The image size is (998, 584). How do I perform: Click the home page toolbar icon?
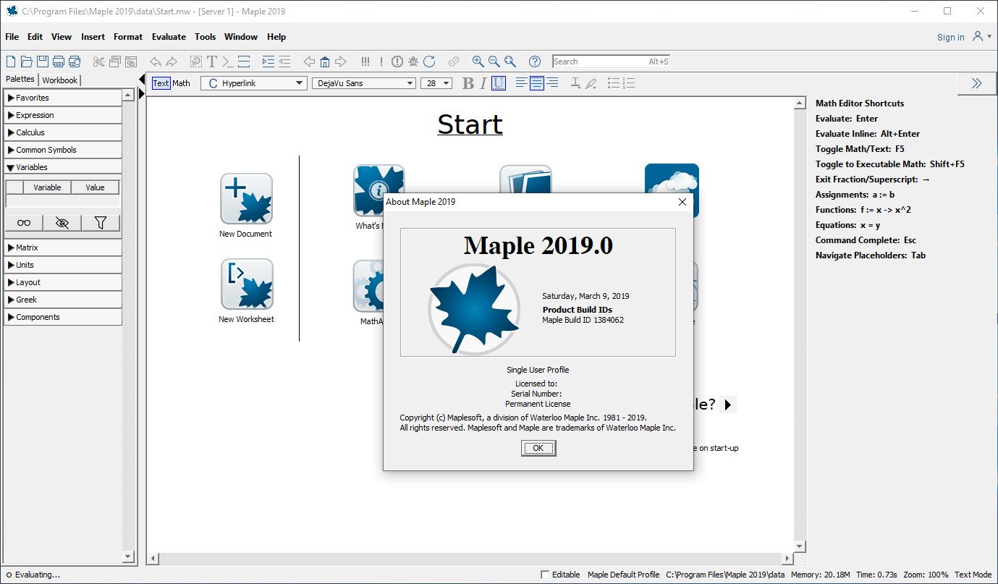(325, 62)
